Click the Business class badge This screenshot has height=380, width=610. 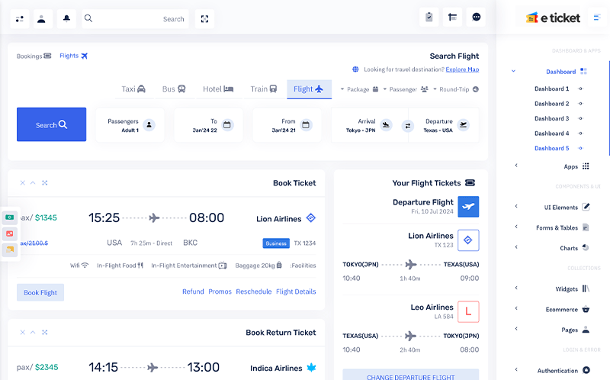[x=276, y=243]
